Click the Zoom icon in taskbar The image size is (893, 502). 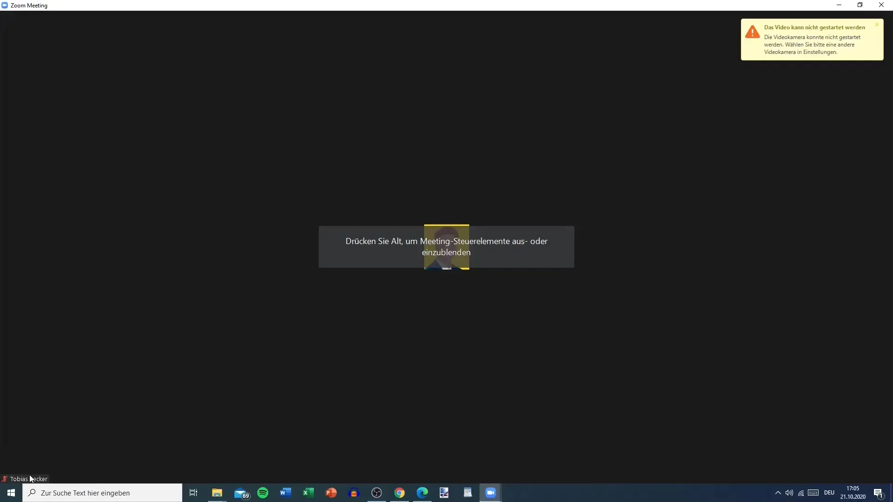coord(491,493)
